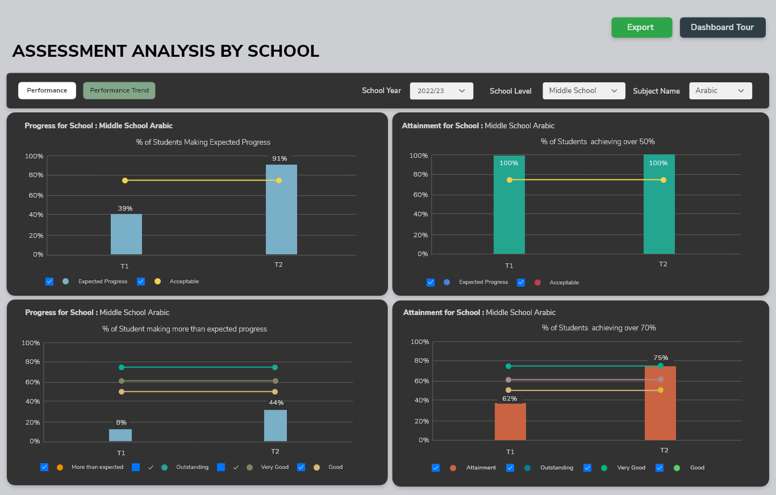Click the orange More than expected legend dot

click(60, 467)
